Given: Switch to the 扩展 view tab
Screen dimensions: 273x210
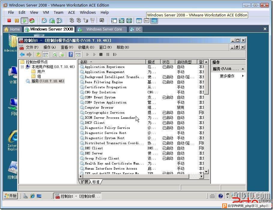Looking at the screenshot, I should point(84,182).
